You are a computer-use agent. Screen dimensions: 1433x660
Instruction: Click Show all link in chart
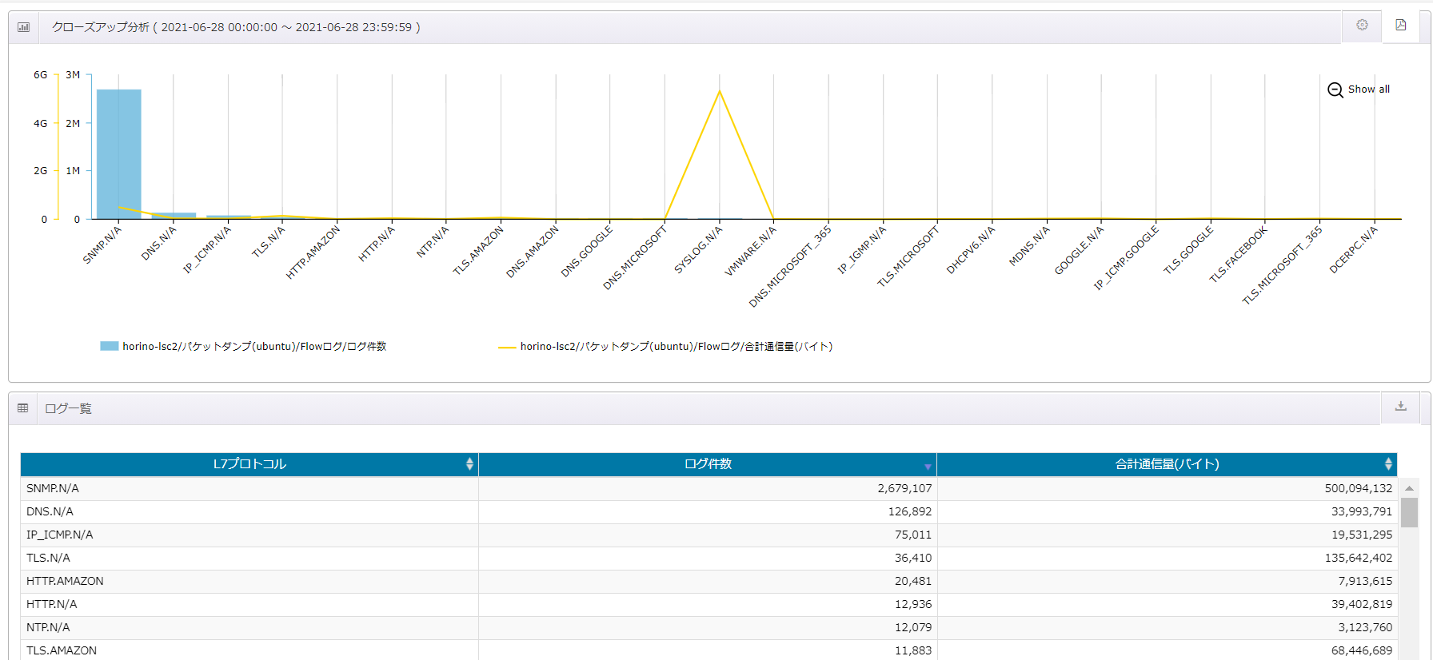[x=1369, y=89]
